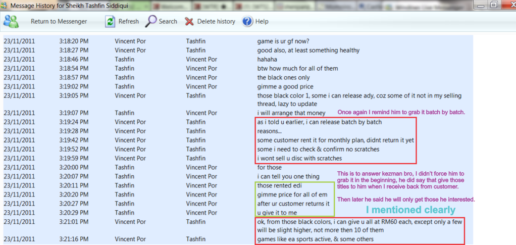
Task: Open the "Help" toolbar label
Action: pyautogui.click(x=262, y=21)
